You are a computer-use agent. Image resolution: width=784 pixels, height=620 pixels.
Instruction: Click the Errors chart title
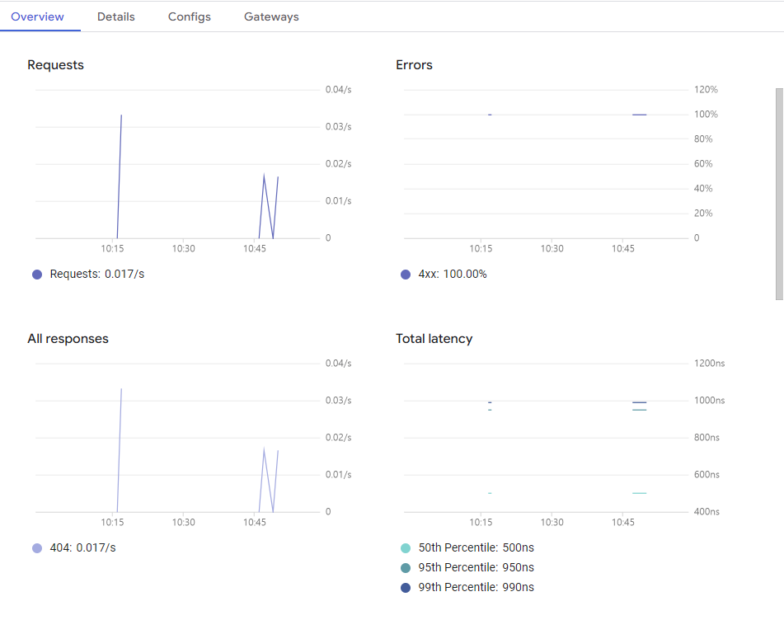coord(414,65)
